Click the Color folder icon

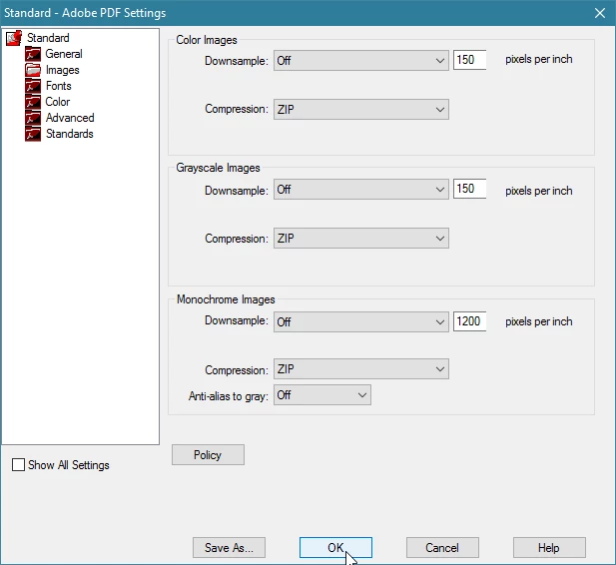click(x=33, y=102)
